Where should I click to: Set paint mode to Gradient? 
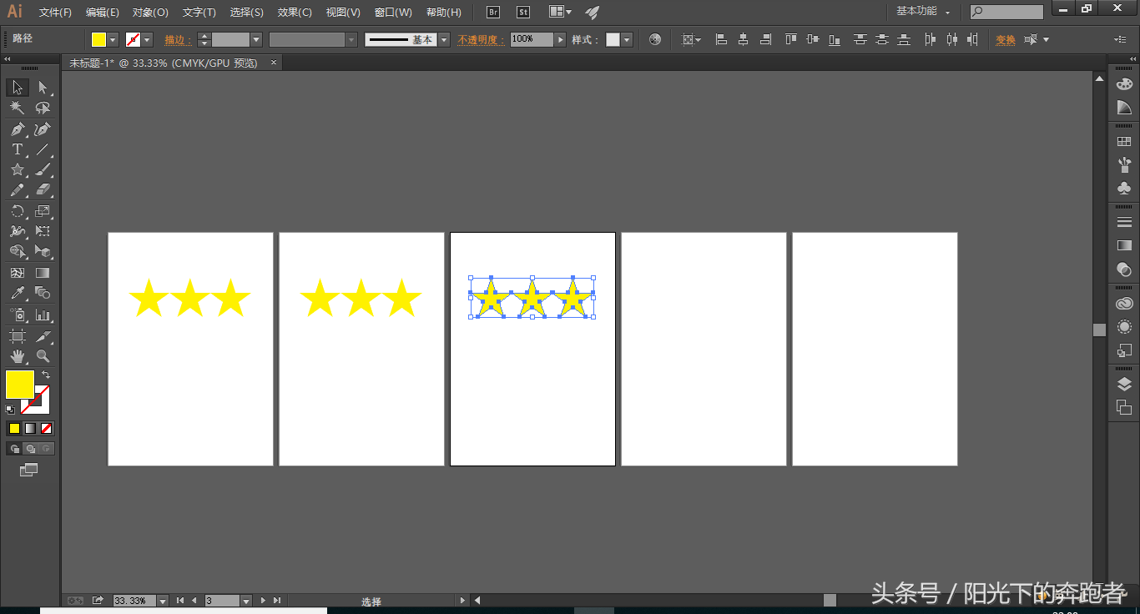coord(30,428)
